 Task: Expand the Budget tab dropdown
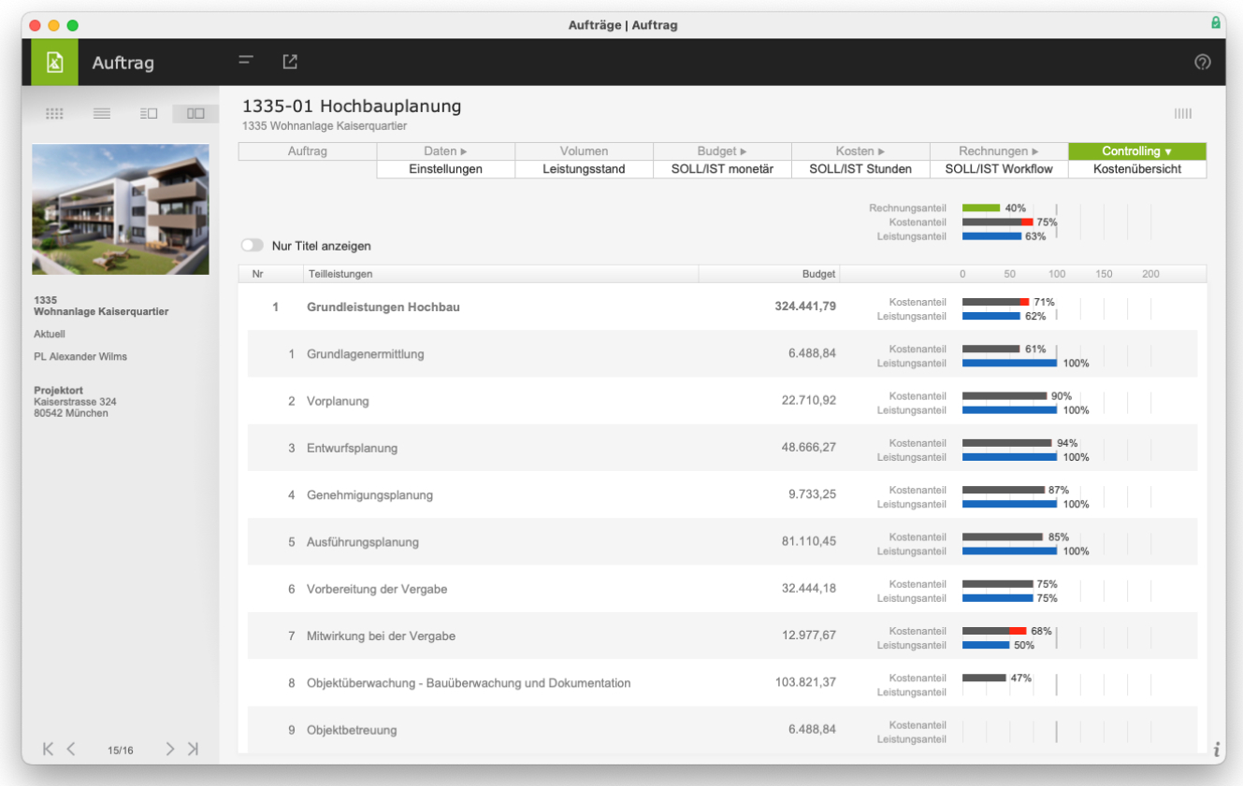coord(723,151)
